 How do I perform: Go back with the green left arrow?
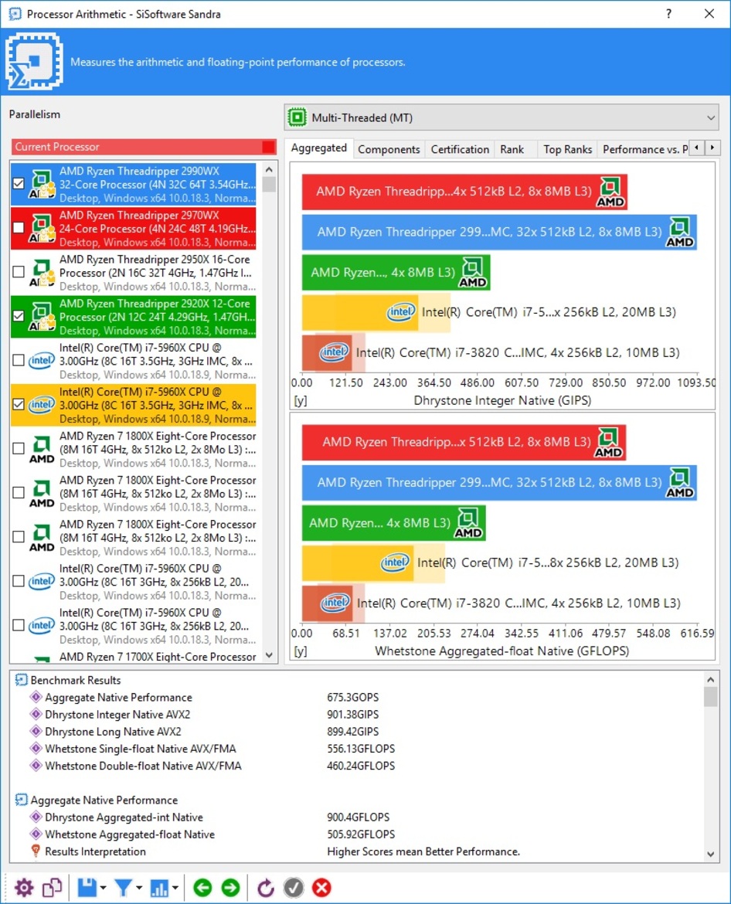click(x=202, y=887)
